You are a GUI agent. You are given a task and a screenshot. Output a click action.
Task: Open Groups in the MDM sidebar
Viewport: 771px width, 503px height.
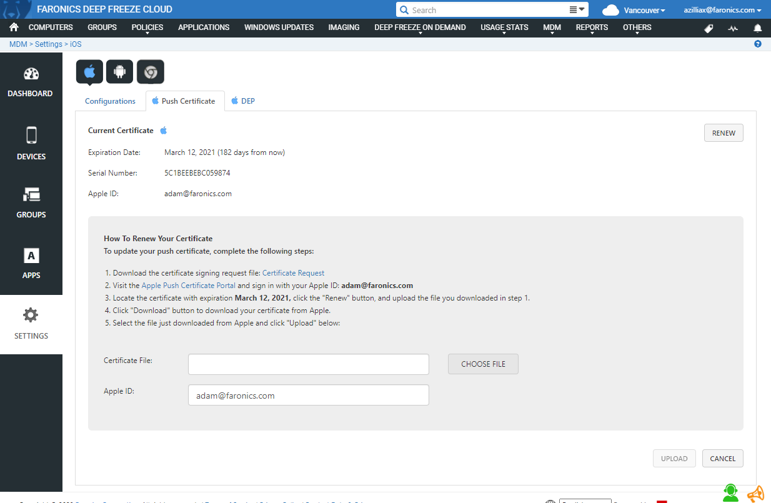pos(31,203)
